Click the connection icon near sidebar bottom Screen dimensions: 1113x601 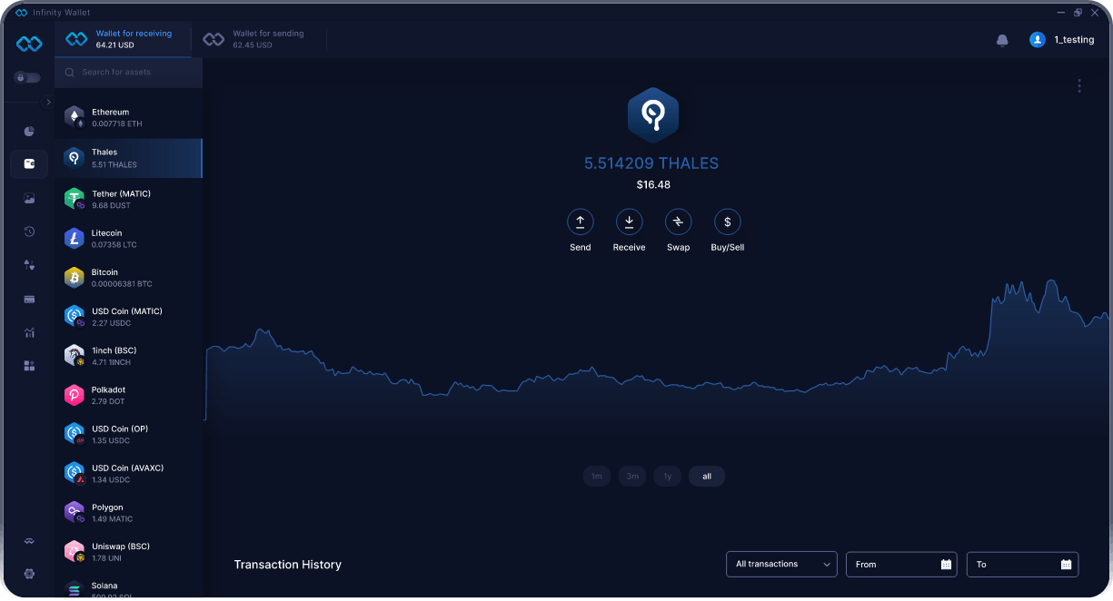pyautogui.click(x=29, y=541)
